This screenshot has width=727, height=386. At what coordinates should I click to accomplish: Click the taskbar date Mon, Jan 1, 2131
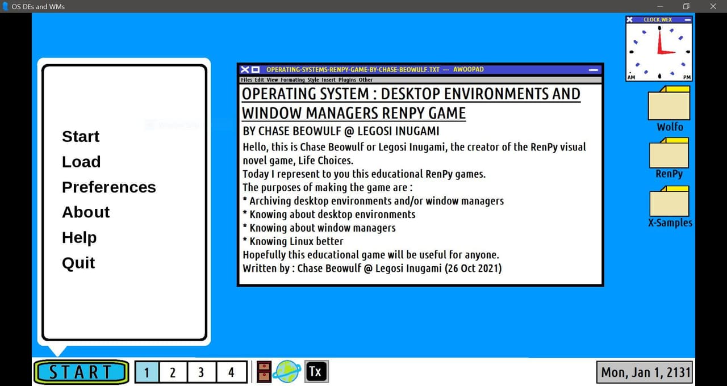point(645,372)
